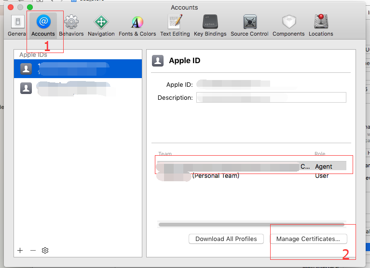Open the General preferences tab

tap(17, 26)
